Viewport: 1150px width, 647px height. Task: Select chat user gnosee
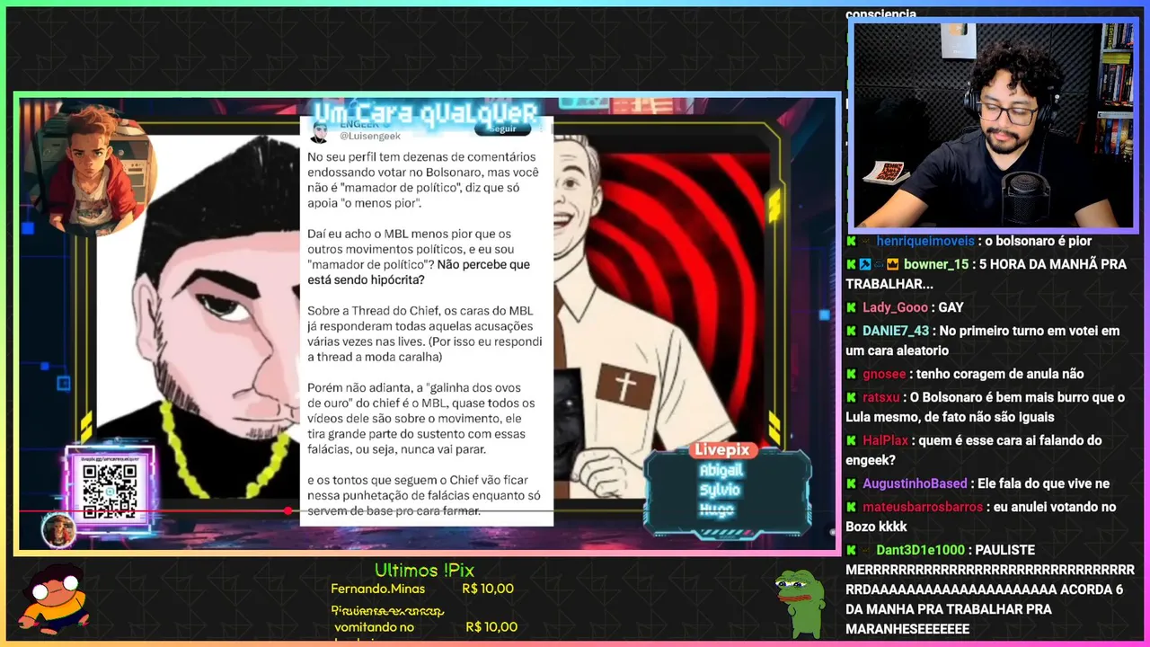(x=884, y=374)
